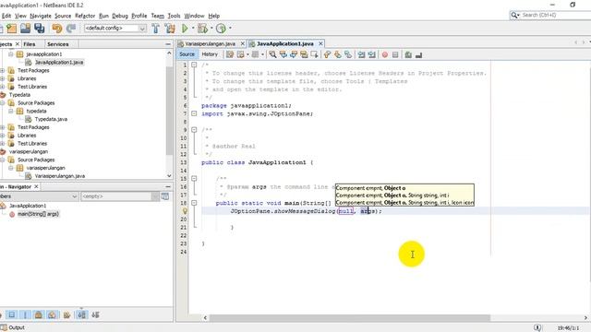This screenshot has height=332, width=591.
Task: Switch to the Files tab
Action: pyautogui.click(x=30, y=44)
